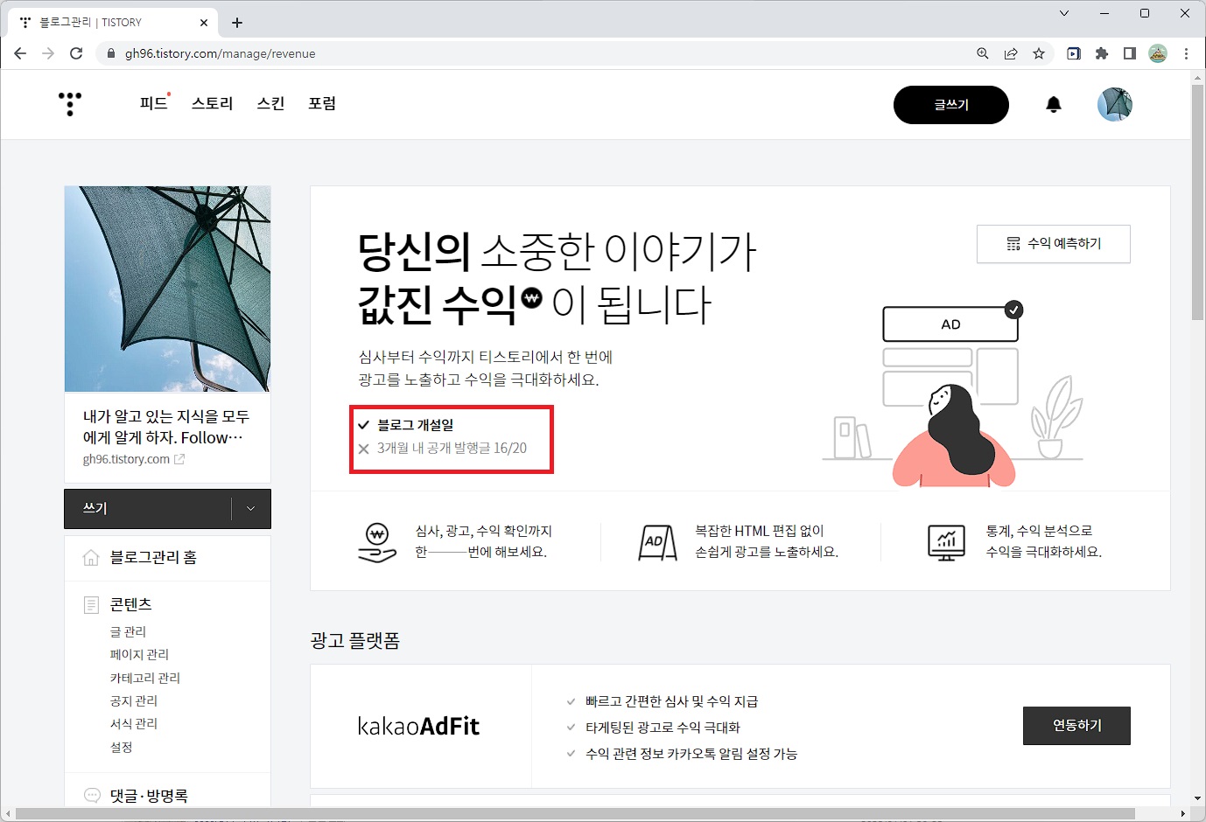
Task: Click 수익 관련 정보 카카오톡 알림 text
Action: point(691,754)
